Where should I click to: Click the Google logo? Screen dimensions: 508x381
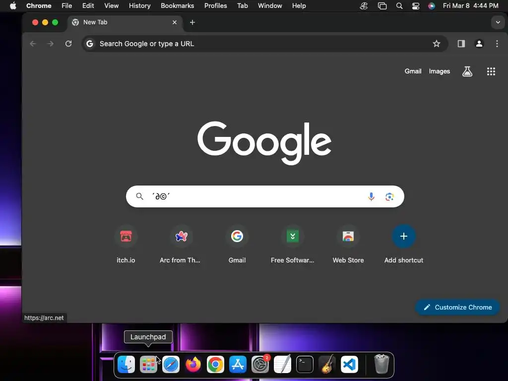(x=264, y=143)
